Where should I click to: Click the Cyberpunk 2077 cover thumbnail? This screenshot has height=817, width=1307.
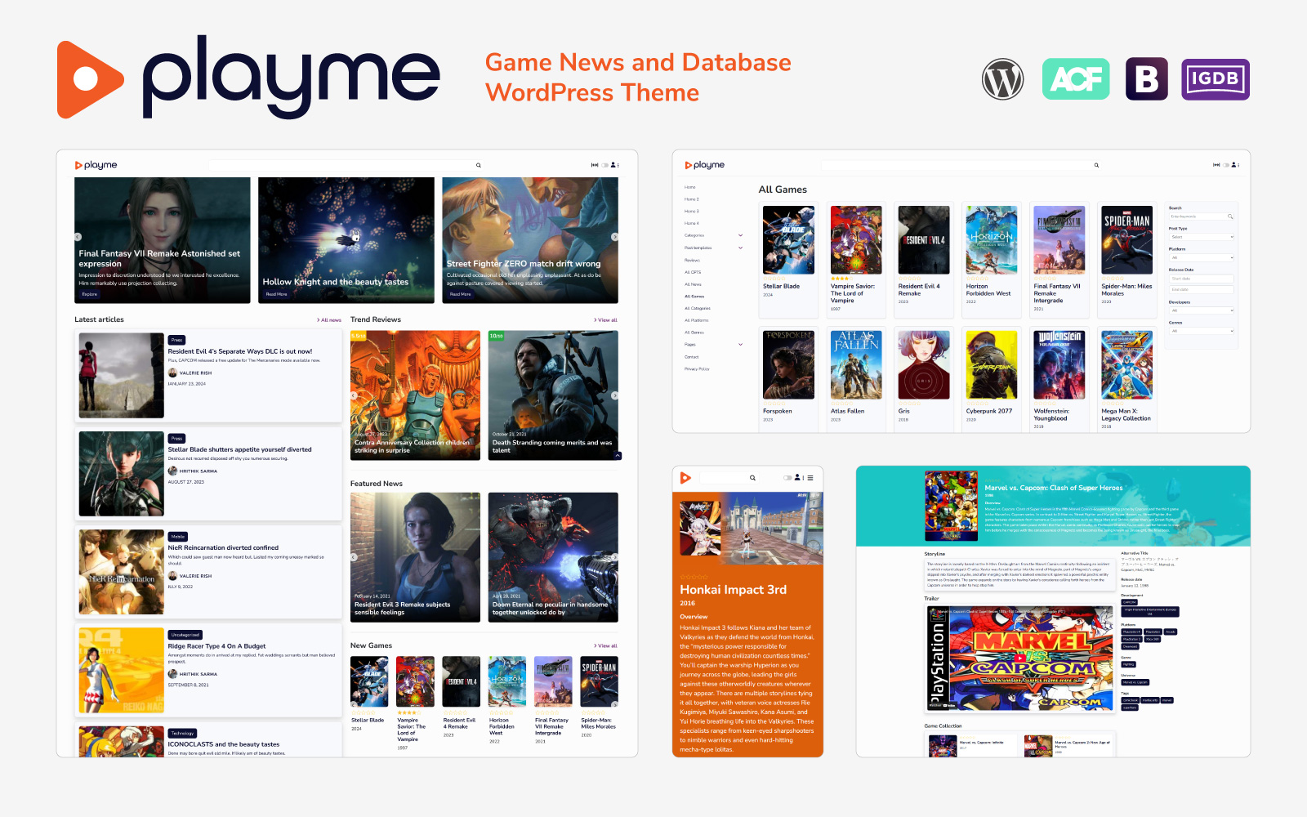point(991,364)
